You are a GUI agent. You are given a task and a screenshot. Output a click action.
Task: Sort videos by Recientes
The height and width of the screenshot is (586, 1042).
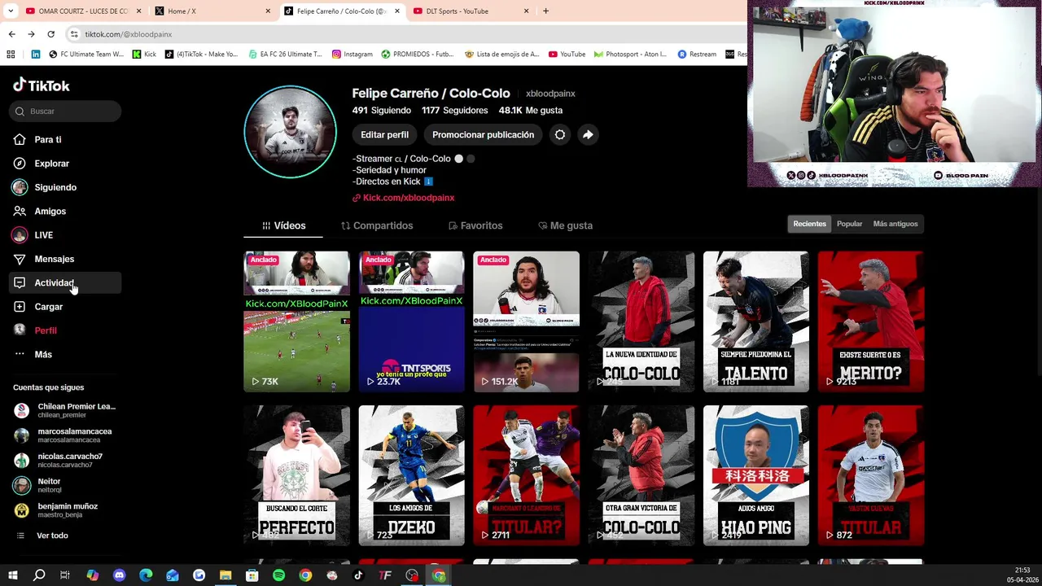point(810,224)
